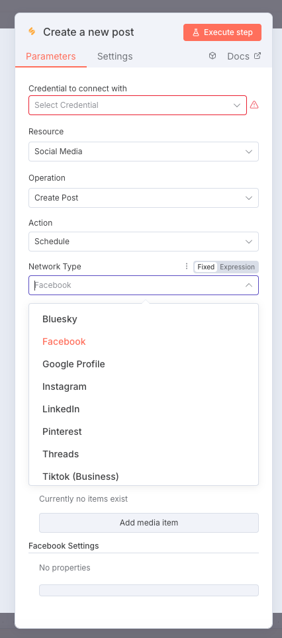Open Docs external link icon

(258, 56)
